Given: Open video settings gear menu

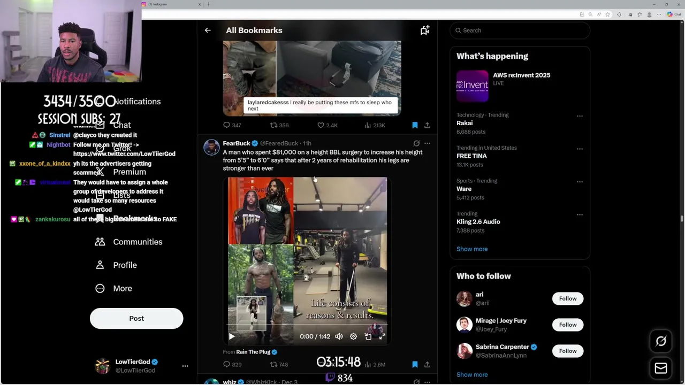Looking at the screenshot, I should [353, 336].
